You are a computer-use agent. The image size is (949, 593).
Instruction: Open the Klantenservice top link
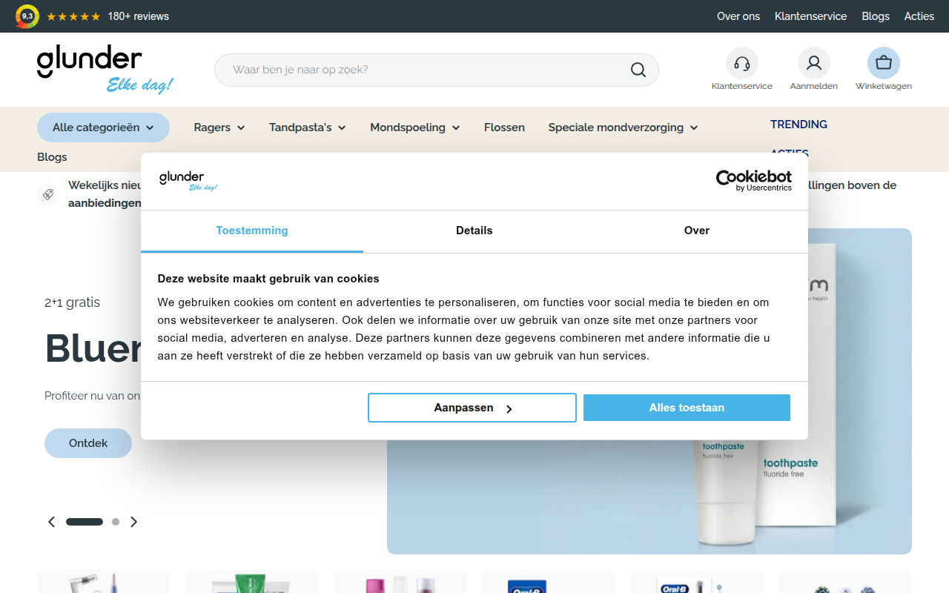click(x=810, y=16)
